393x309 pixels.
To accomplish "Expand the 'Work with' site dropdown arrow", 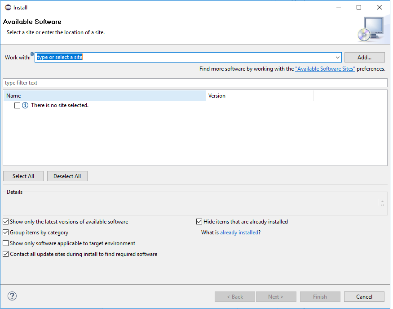I will click(x=338, y=58).
